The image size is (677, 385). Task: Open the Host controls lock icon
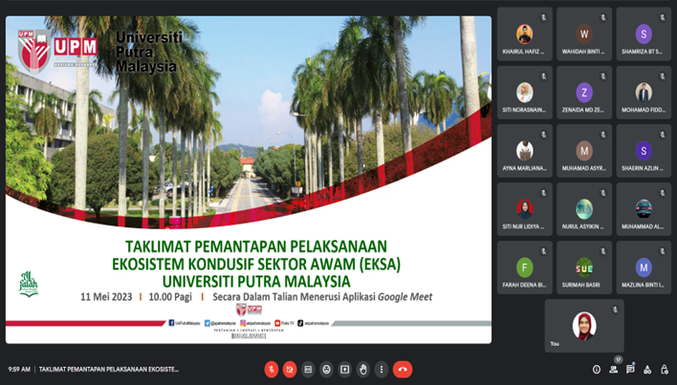[665, 370]
